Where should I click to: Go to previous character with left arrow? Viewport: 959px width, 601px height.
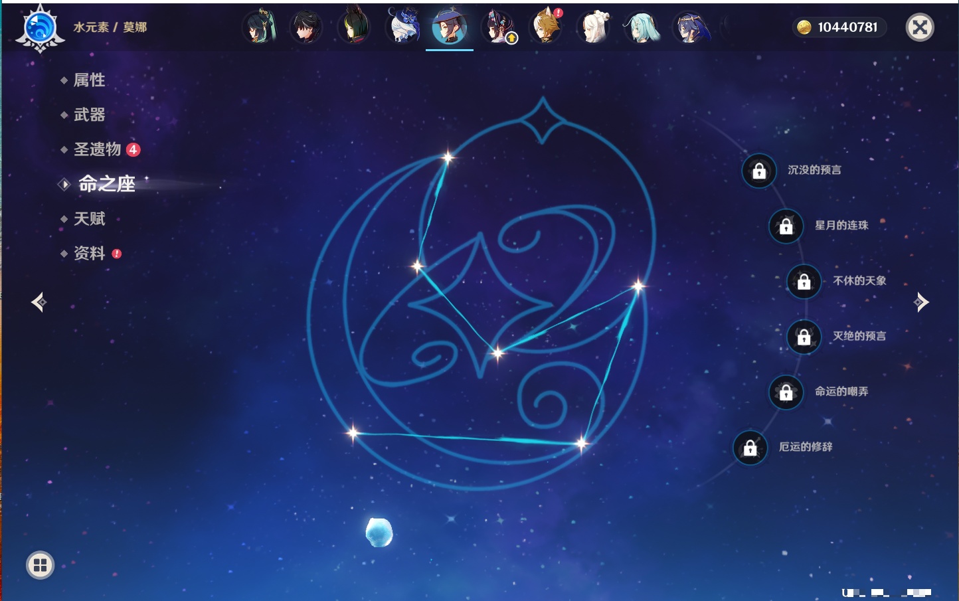[x=39, y=302]
